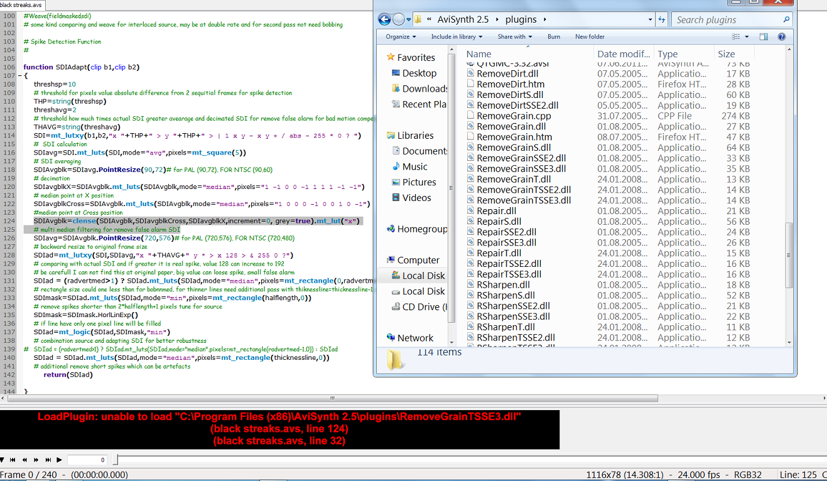Image resolution: width=827 pixels, height=481 pixels.
Task: Step forward one frame in the editor
Action: coord(36,460)
